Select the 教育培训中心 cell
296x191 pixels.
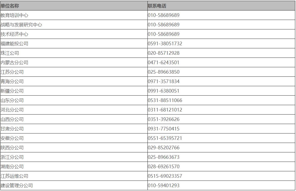coord(14,15)
